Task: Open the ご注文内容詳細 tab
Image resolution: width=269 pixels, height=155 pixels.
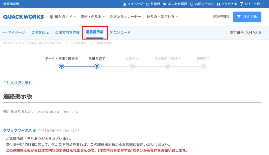Action: click(67, 32)
